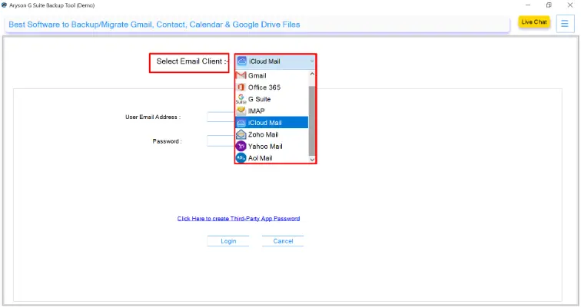Select Yahoo Mail from the list

point(272,147)
